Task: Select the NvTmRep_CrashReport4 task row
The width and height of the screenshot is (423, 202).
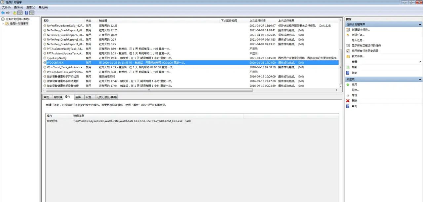Action: [191, 44]
